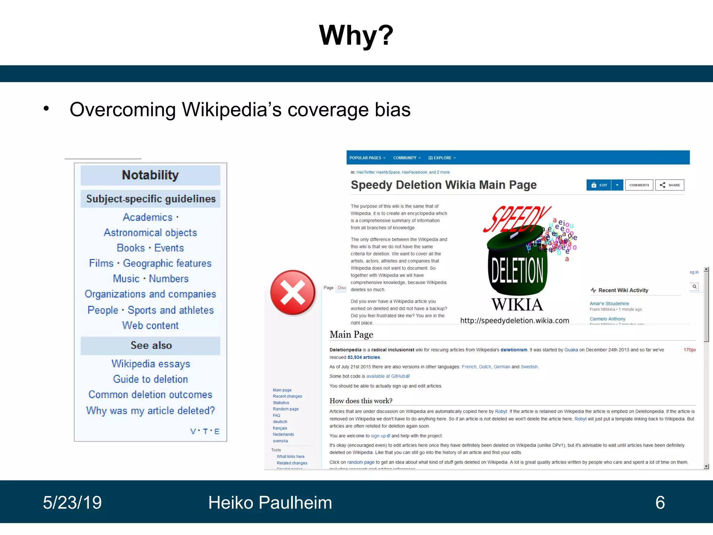Click the E edit-template link

217,432
